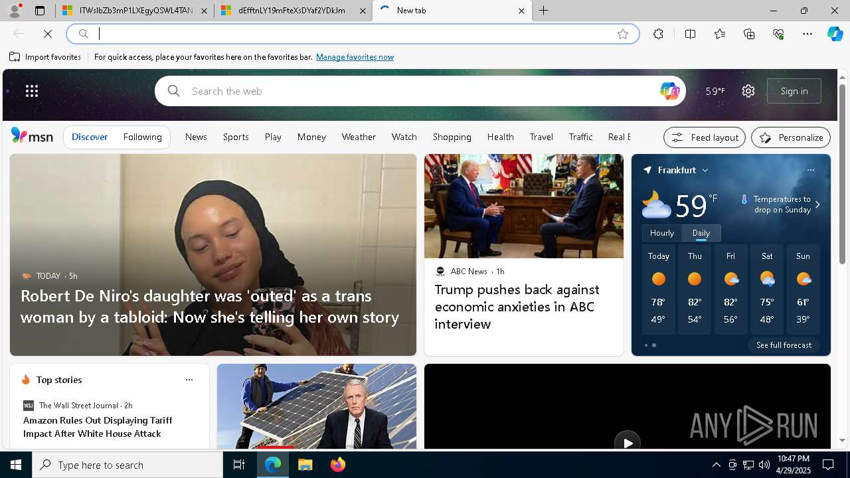This screenshot has height=478, width=850.
Task: Open the Play category
Action: pyautogui.click(x=273, y=137)
